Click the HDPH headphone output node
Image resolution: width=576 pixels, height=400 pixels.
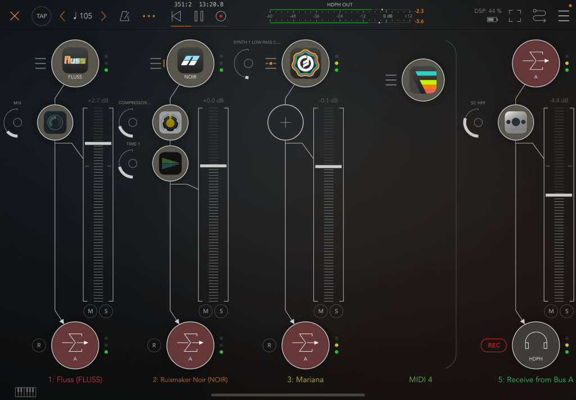(x=535, y=345)
